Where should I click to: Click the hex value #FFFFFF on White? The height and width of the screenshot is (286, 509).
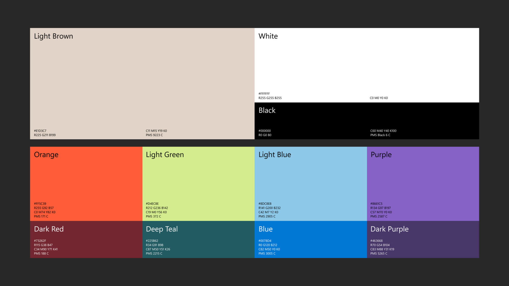pos(265,93)
